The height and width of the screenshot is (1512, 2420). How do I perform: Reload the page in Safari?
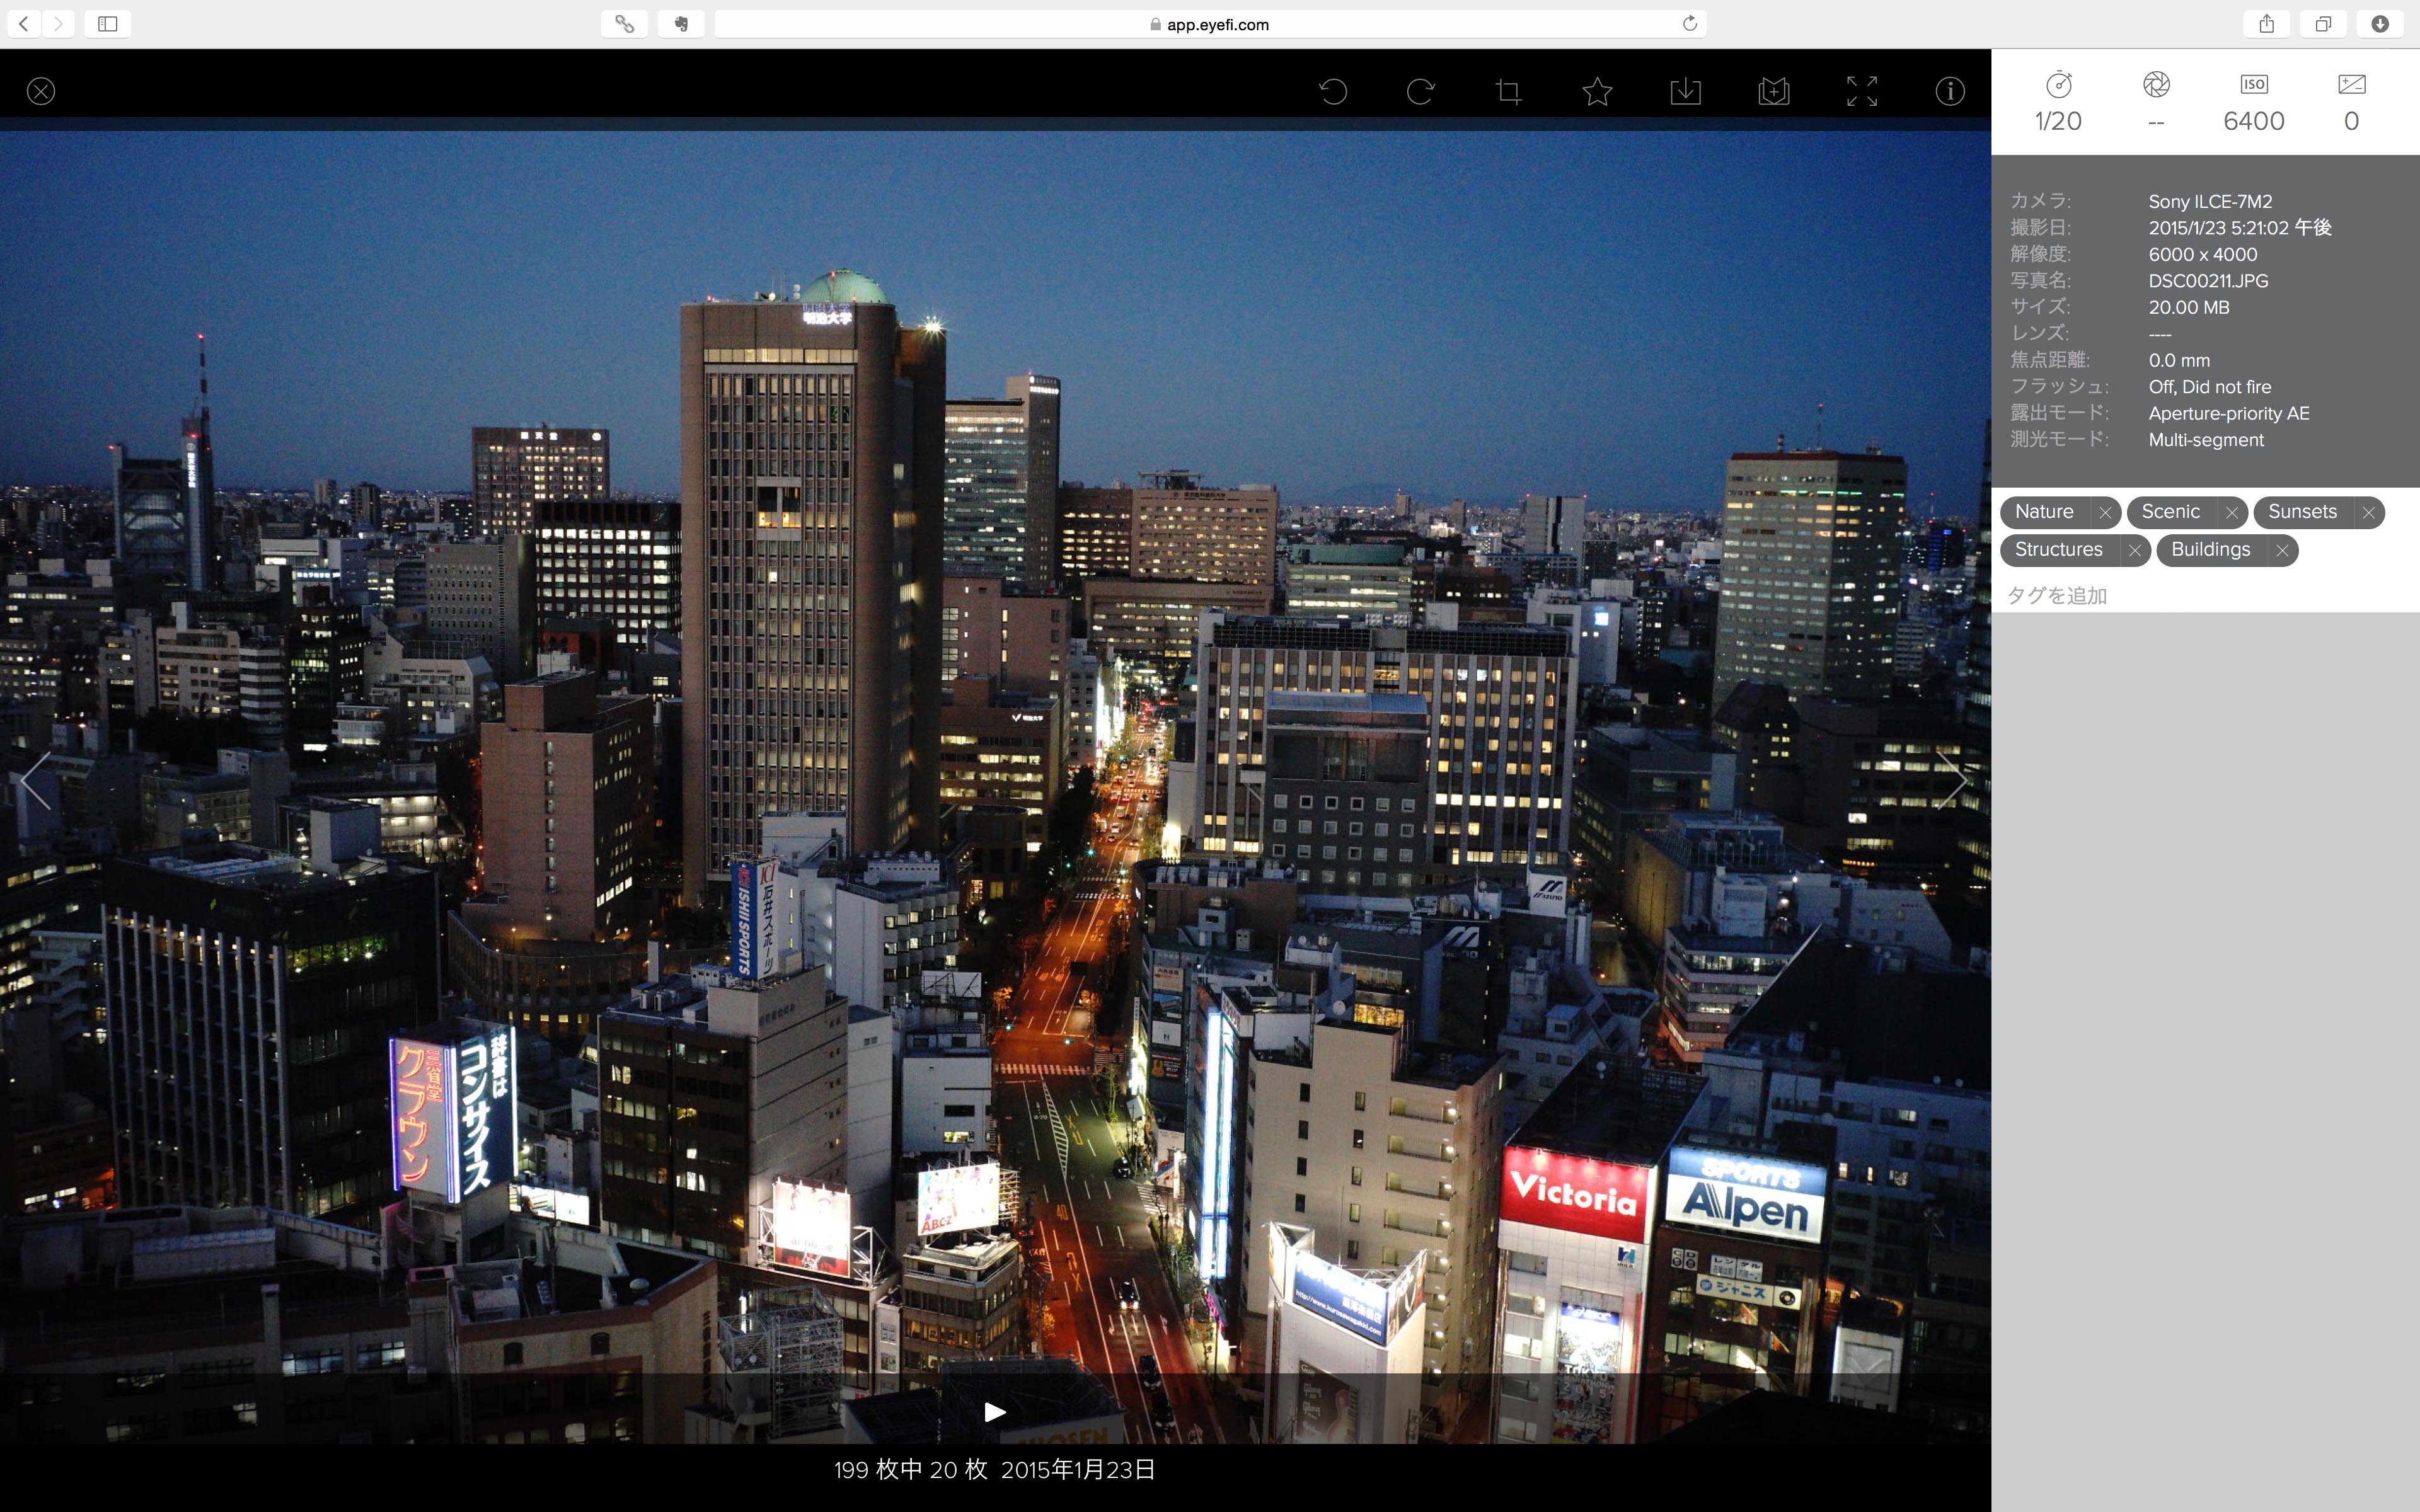click(1689, 24)
